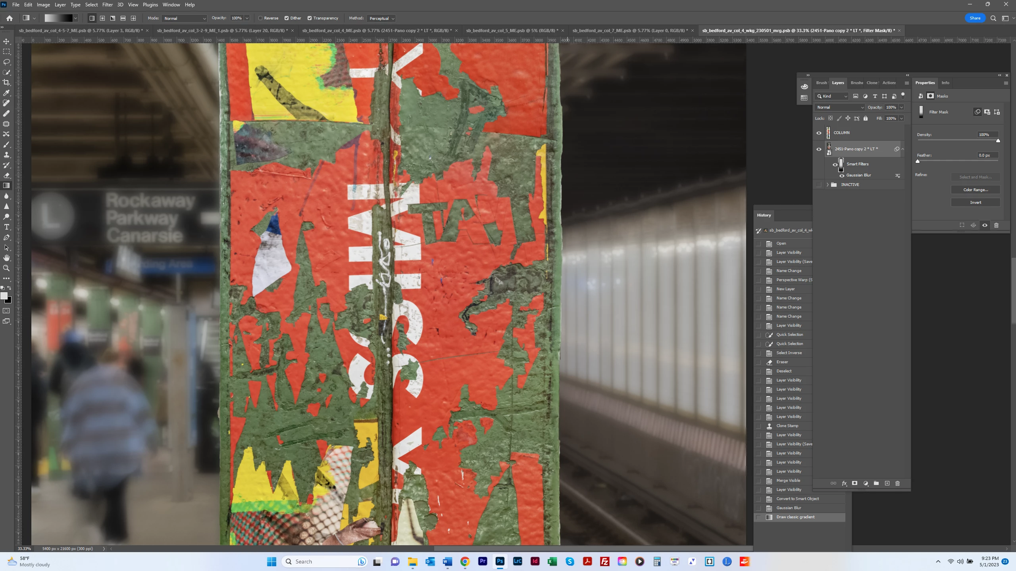
Task: Click the Invert button in Properties
Action: coord(976,203)
